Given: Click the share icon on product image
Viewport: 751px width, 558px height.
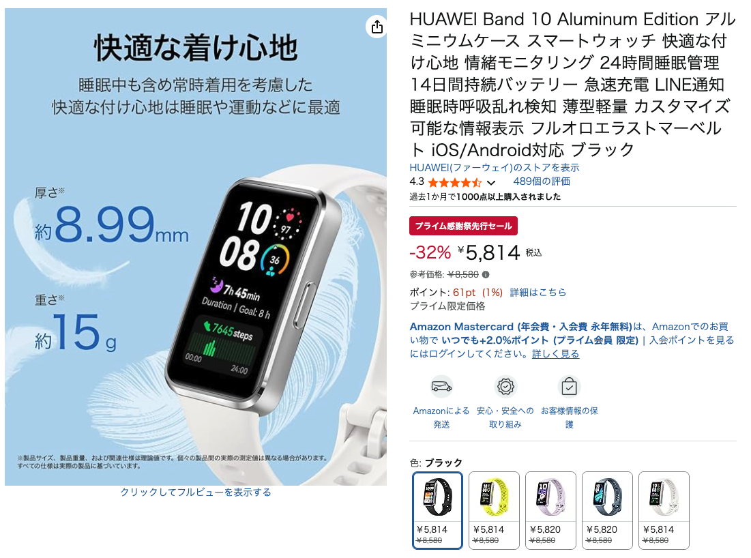Looking at the screenshot, I should tap(377, 27).
